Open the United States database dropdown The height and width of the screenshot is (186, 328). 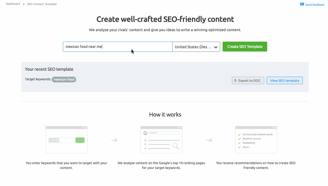tap(196, 47)
